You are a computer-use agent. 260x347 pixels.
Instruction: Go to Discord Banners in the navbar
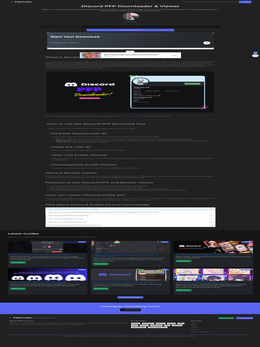[219, 2]
